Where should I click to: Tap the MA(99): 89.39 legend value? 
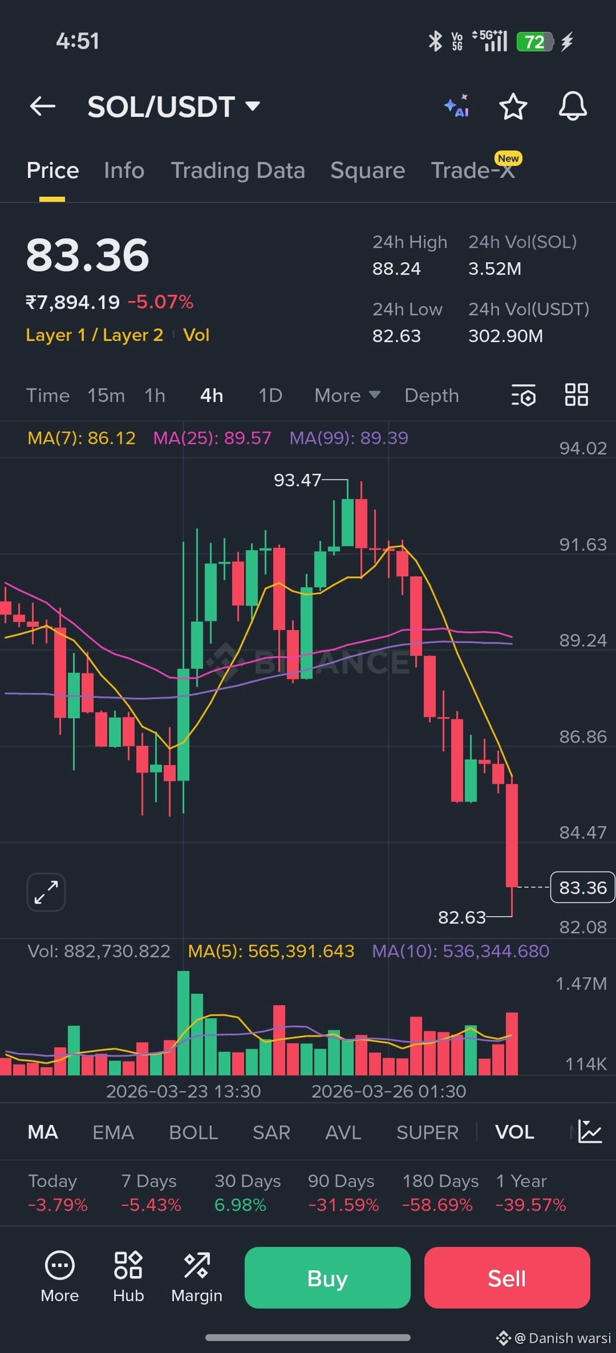click(348, 438)
